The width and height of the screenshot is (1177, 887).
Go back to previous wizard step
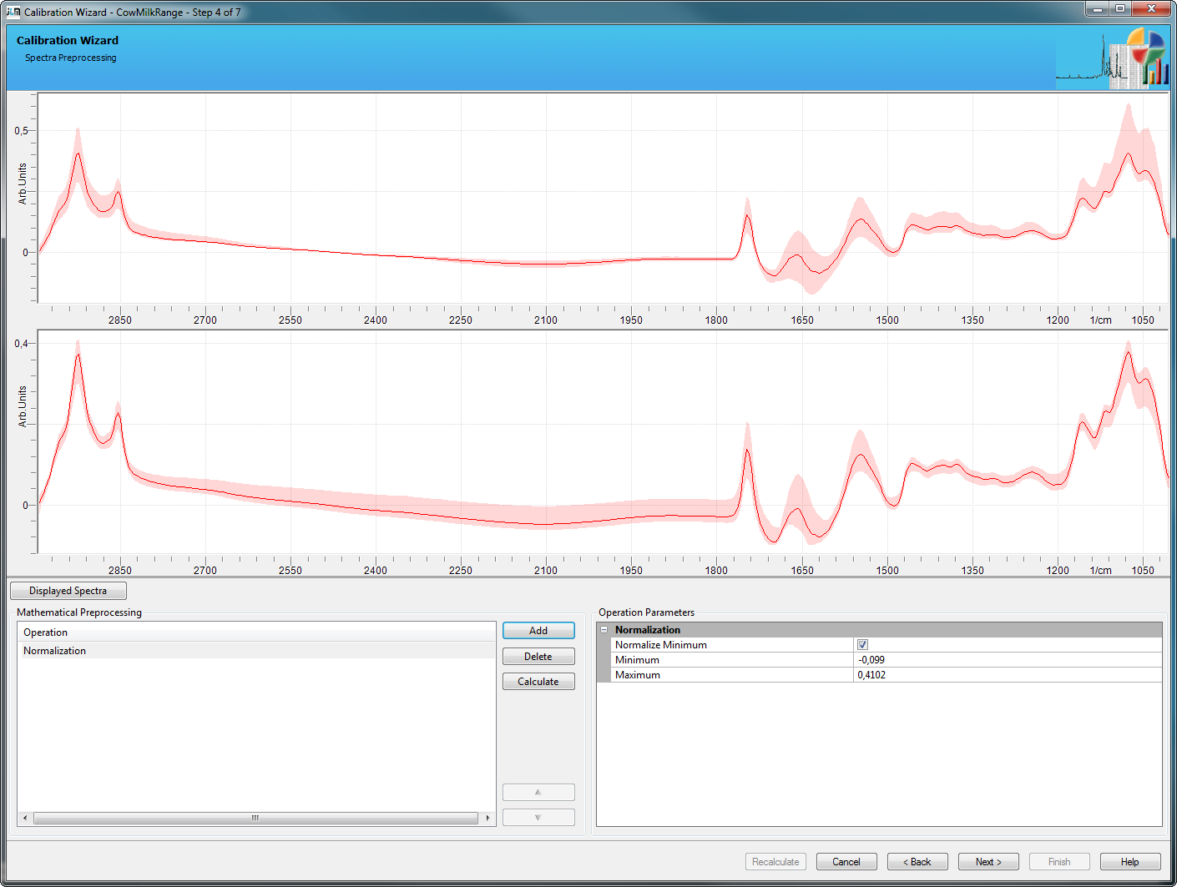917,862
